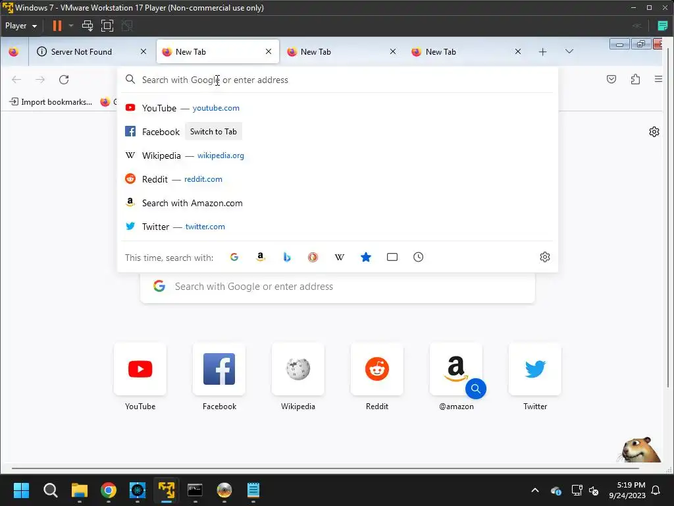Go back with the back arrow
Image resolution: width=674 pixels, height=506 pixels.
[x=16, y=80]
